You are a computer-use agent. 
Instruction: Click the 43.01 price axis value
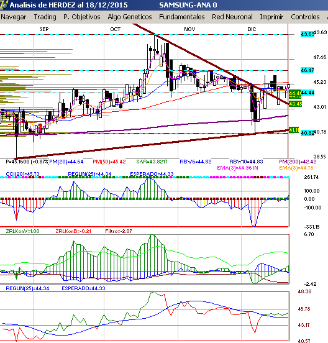319,107
